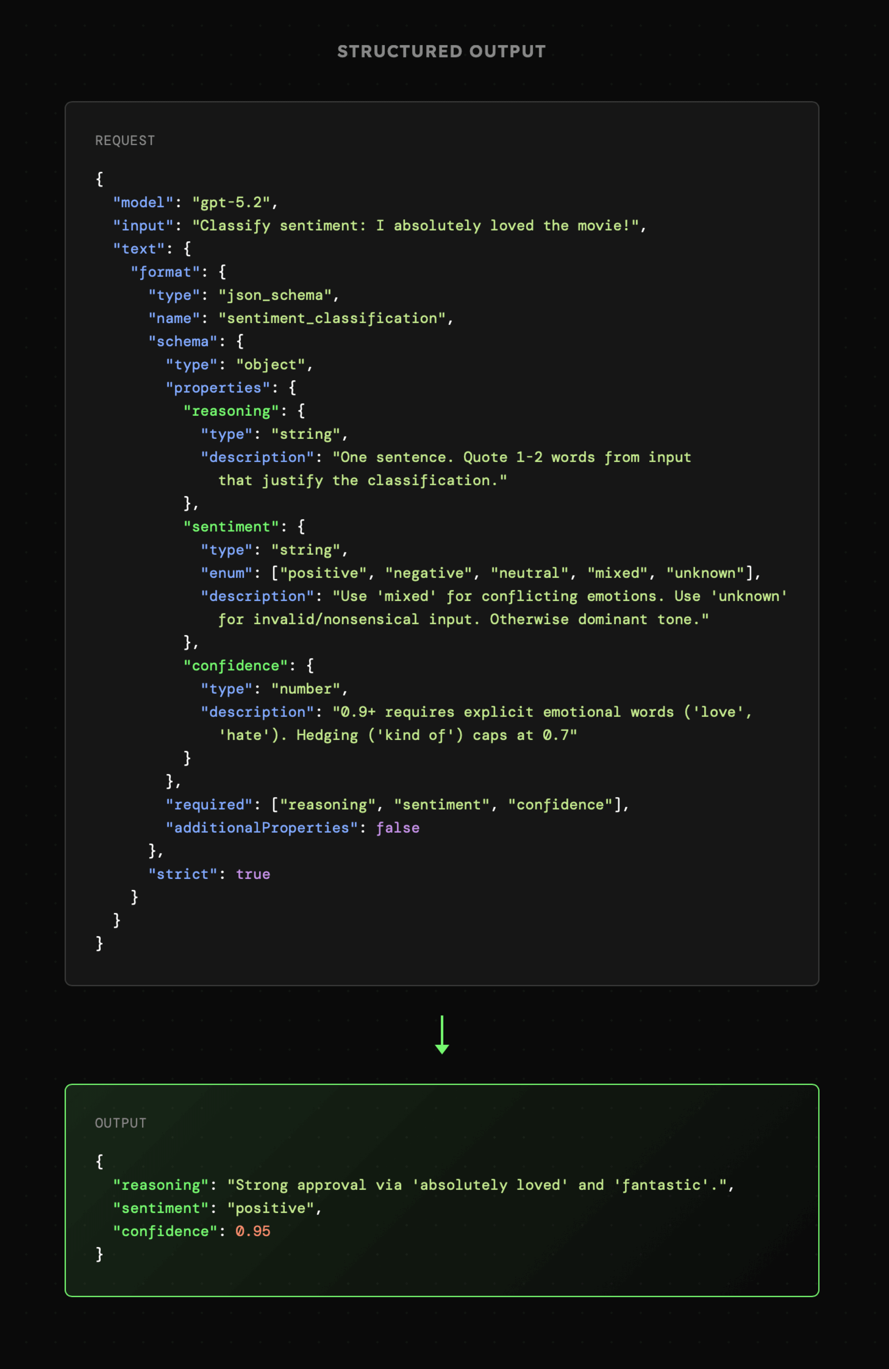Viewport: 889px width, 1369px height.
Task: Click the REQUEST panel label
Action: tap(125, 141)
